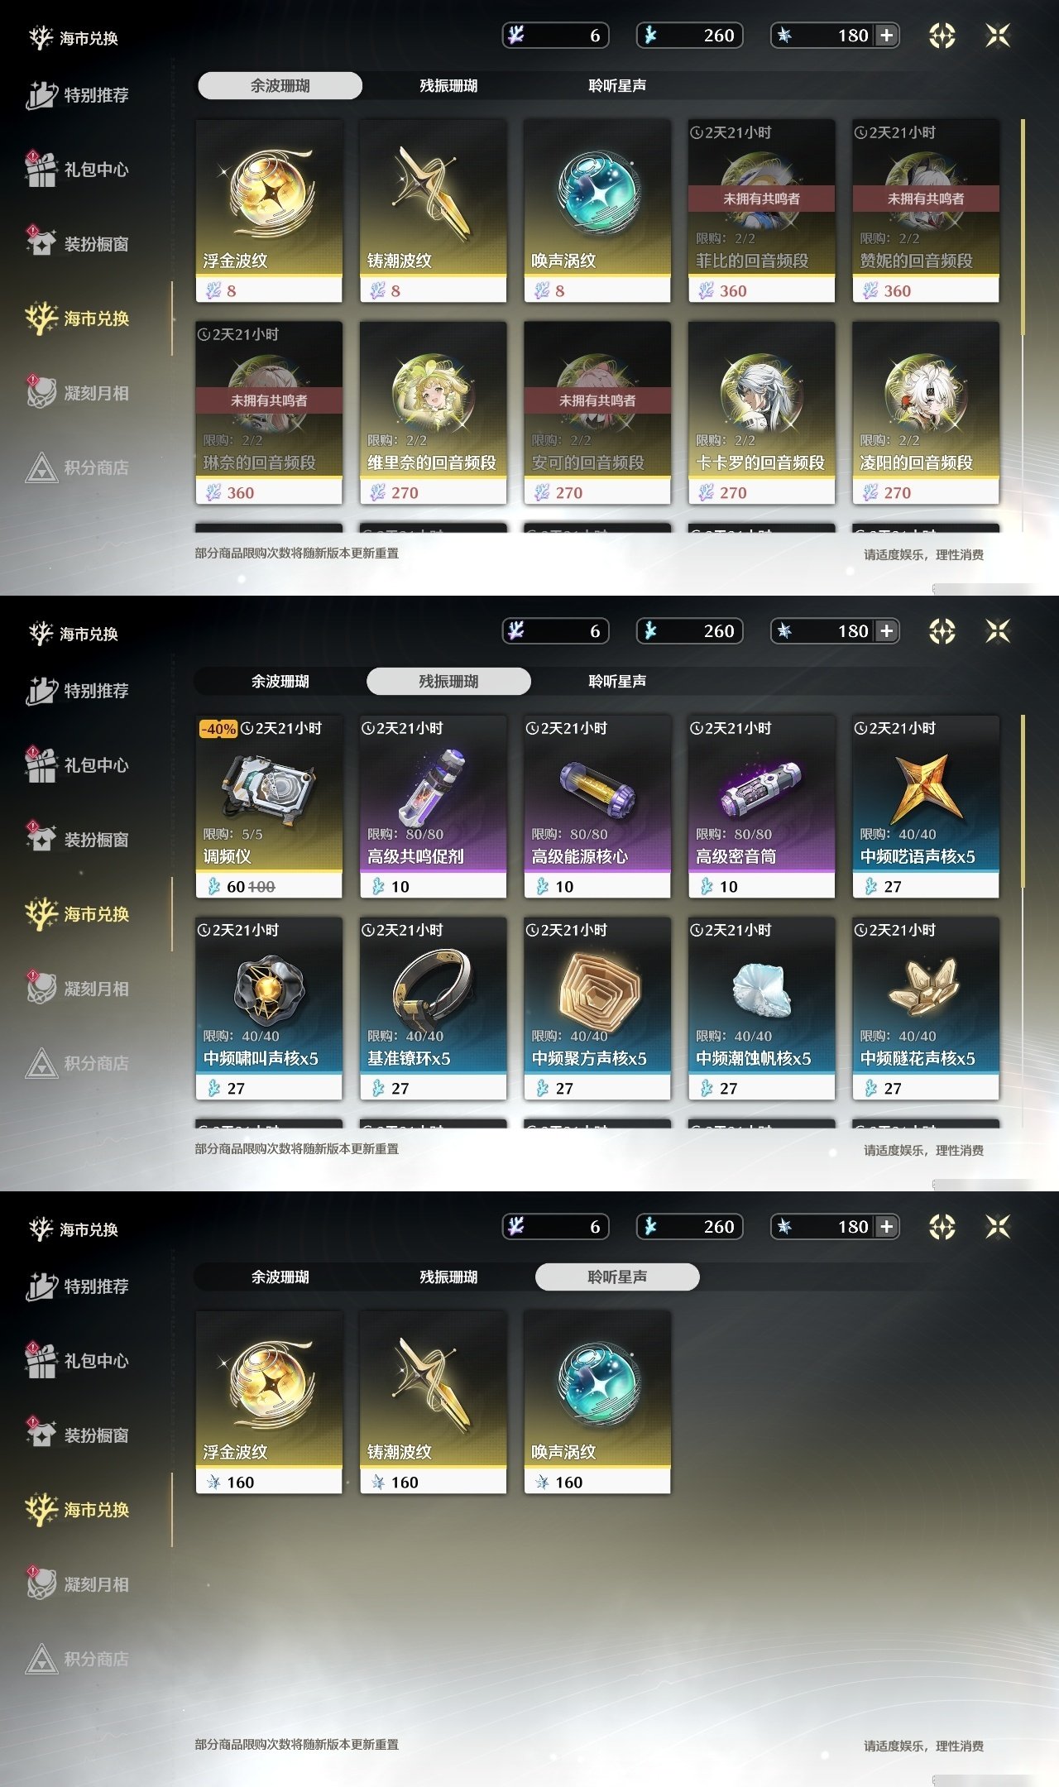Select the 中频呓语声核x5 star-shaped item
1059x1787 pixels.
(926, 807)
